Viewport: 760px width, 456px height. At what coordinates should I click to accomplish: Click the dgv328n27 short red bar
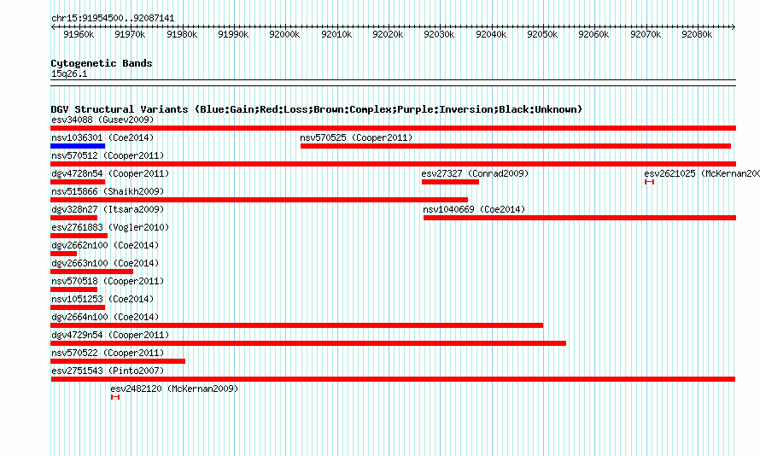click(73, 218)
